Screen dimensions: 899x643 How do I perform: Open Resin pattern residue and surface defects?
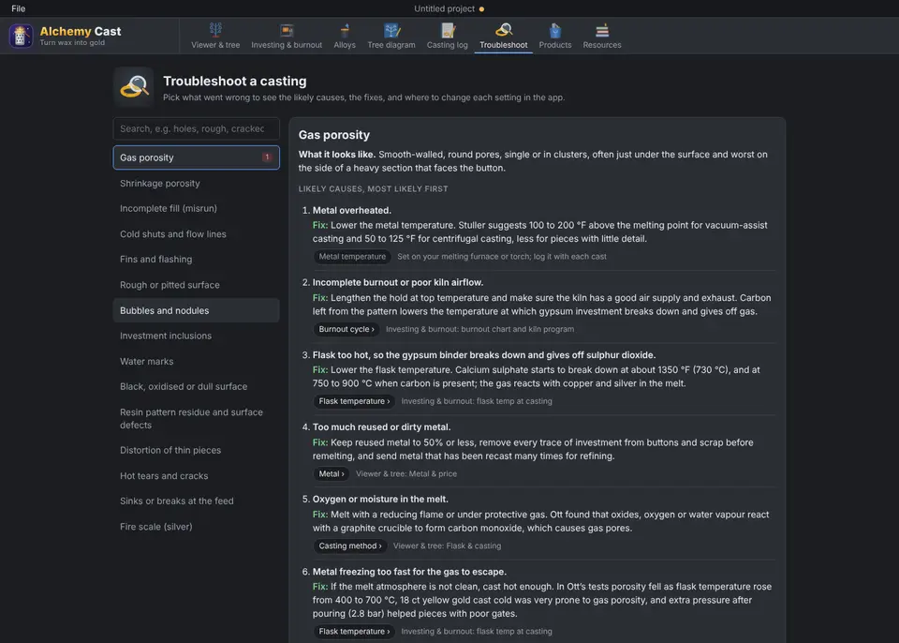tap(196, 419)
